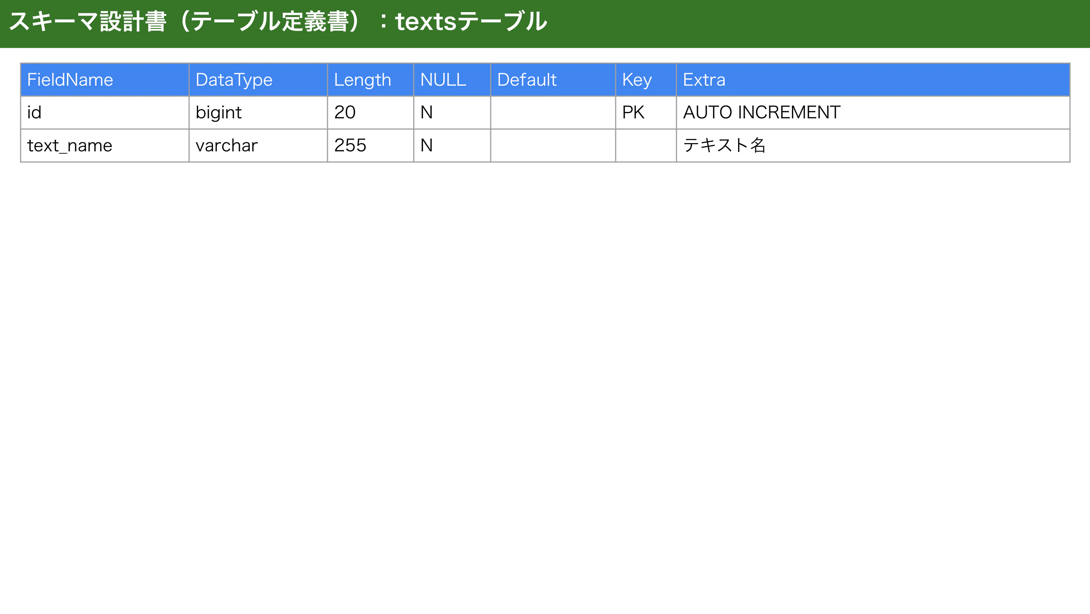
Task: Click the 'varchar' data type cell
Action: coord(258,146)
